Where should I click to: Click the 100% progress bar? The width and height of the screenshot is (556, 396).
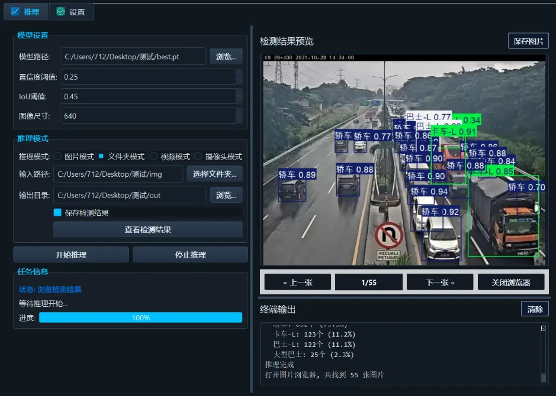(x=141, y=317)
